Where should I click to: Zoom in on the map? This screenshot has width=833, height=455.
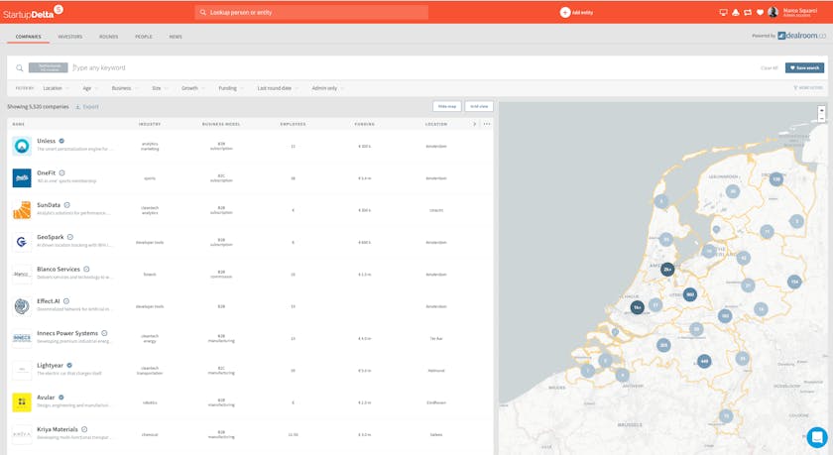point(822,110)
